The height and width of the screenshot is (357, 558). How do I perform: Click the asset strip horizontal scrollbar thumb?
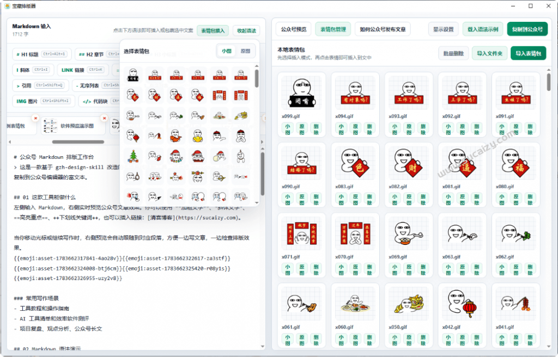coord(78,142)
